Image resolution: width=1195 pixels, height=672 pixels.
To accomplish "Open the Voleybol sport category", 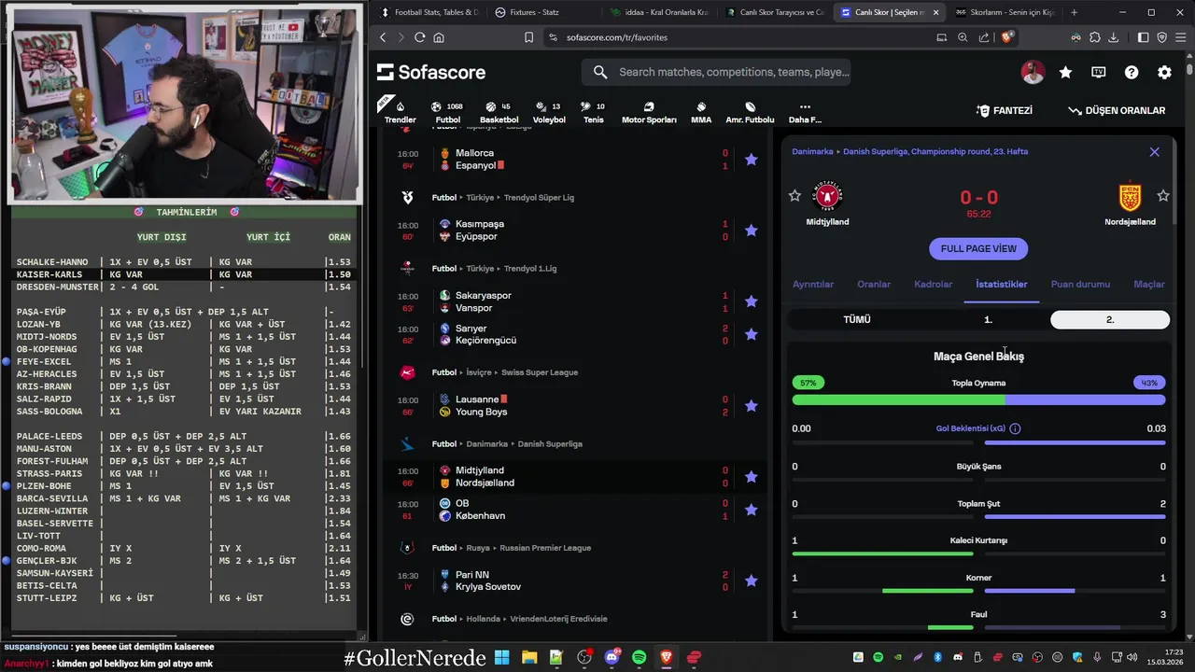I will pos(549,111).
